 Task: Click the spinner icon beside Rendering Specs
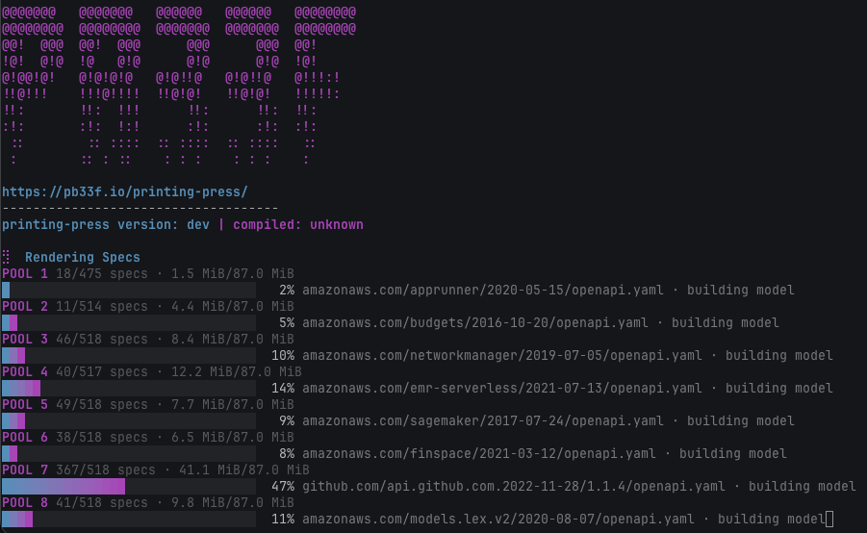pos(6,257)
